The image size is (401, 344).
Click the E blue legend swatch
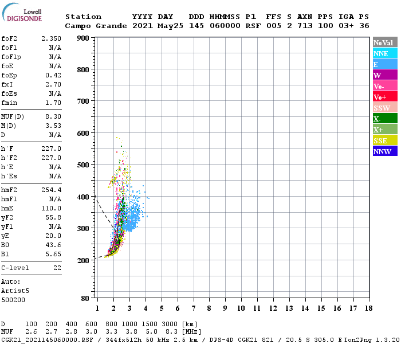coord(385,64)
